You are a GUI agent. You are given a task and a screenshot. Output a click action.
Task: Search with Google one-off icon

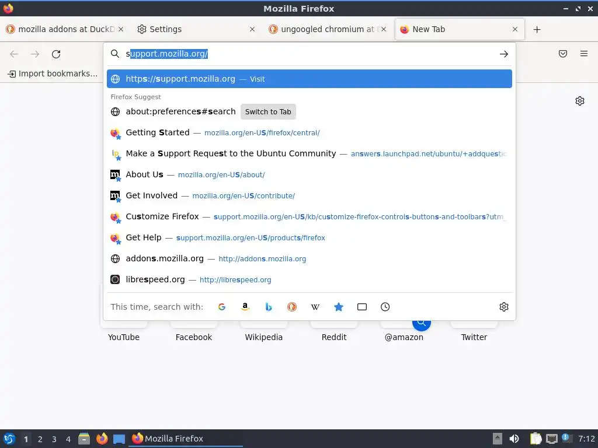(221, 307)
